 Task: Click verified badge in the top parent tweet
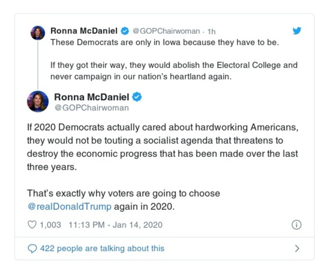pos(125,31)
